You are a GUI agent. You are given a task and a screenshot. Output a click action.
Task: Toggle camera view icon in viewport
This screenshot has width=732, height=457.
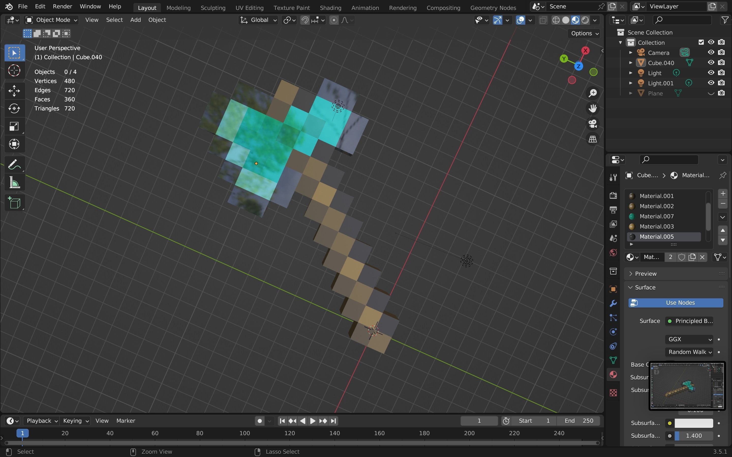tap(592, 124)
